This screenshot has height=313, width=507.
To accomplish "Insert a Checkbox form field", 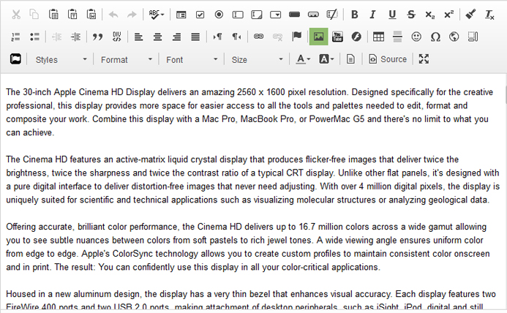I will tap(200, 15).
